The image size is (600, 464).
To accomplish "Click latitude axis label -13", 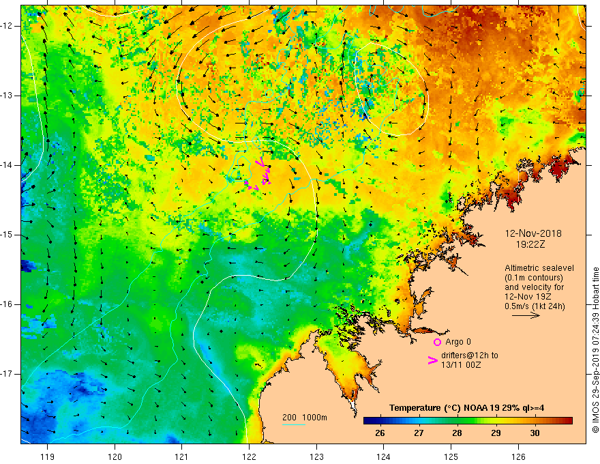I will coord(7,96).
